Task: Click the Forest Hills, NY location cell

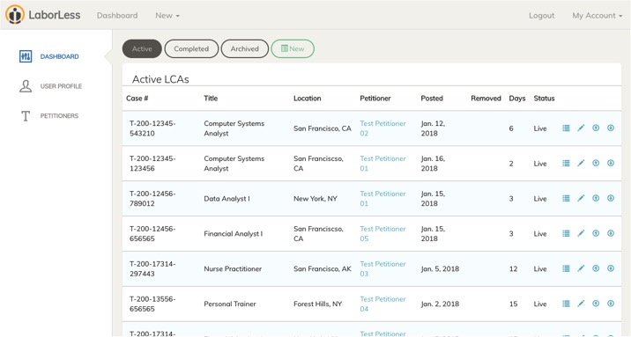Action: [x=317, y=304]
